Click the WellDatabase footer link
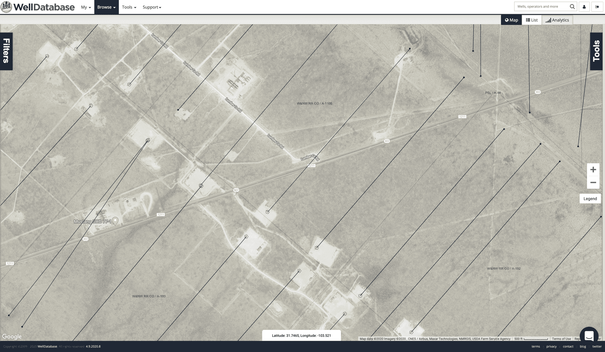605x352 pixels. 47,346
